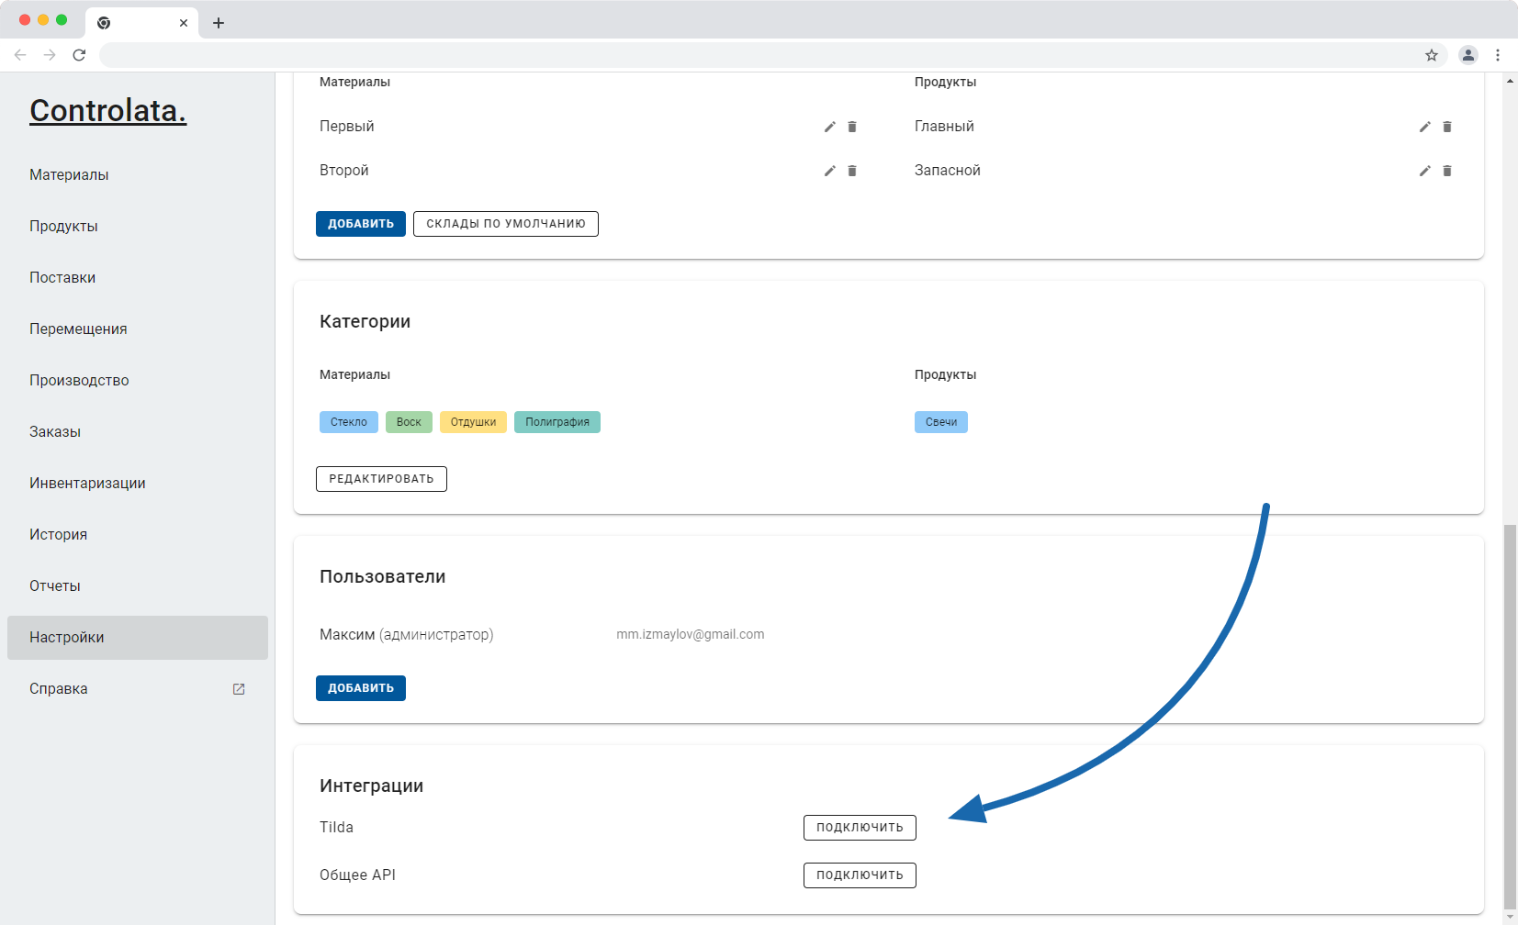Image resolution: width=1518 pixels, height=925 pixels.
Task: Click the Пользователи heading
Action: (x=382, y=577)
